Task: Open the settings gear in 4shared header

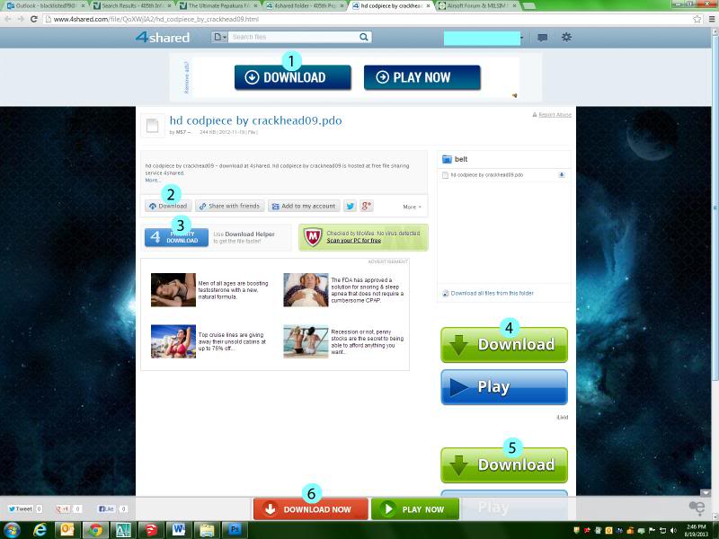Action: 566,37
